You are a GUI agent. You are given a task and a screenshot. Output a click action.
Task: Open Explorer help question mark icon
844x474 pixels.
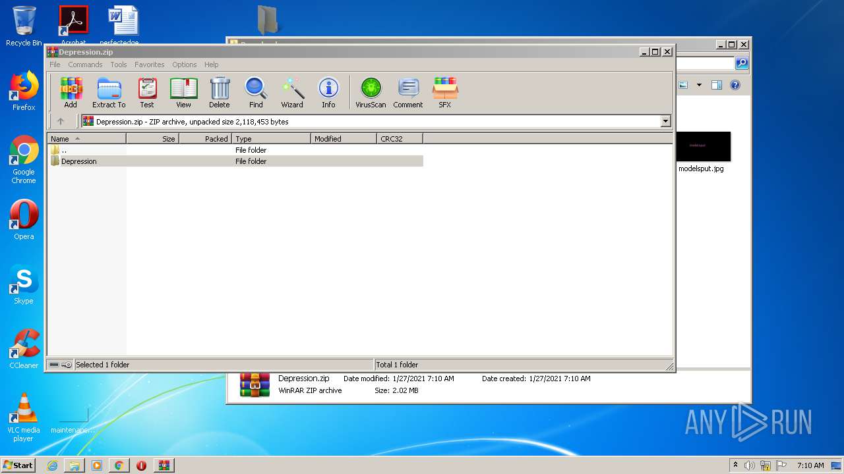tap(735, 85)
